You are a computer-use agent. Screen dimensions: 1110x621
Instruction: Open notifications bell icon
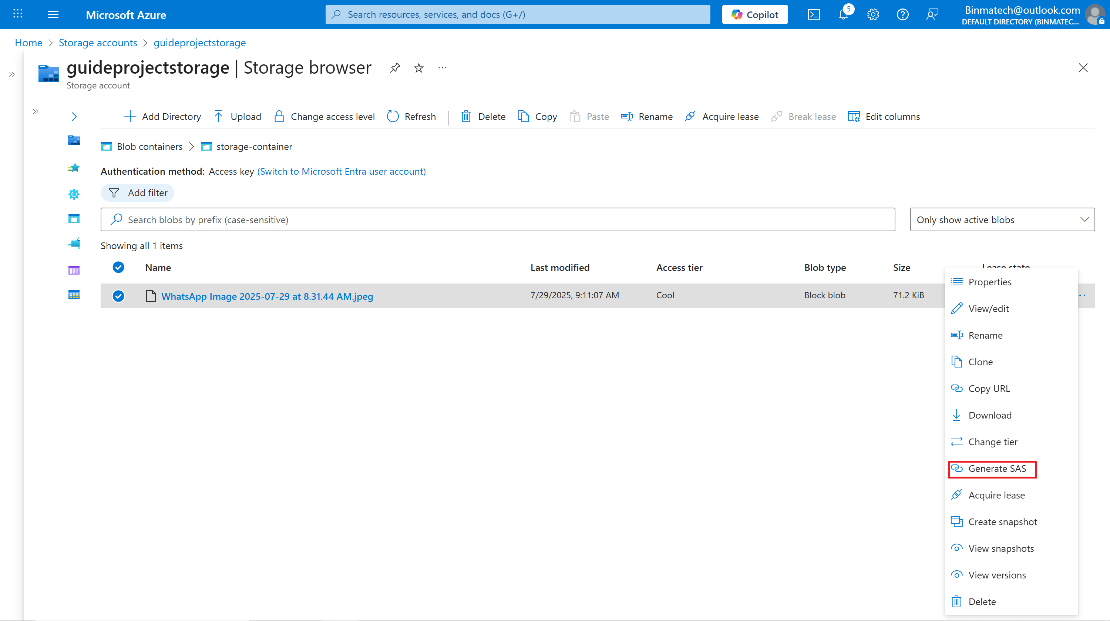click(x=843, y=15)
